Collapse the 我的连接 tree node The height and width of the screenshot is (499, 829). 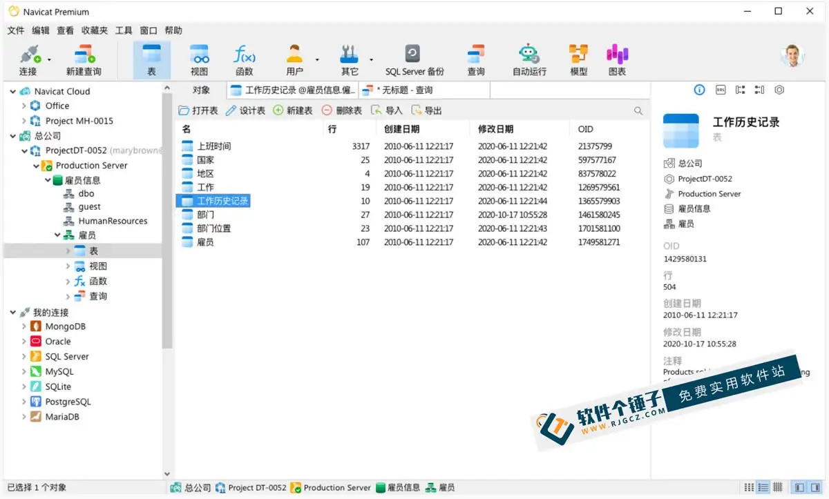(12, 313)
